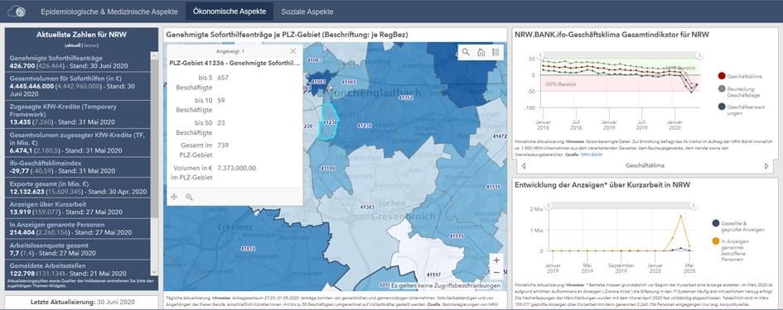Click the home extent icon on map
Screen dimensions: 783x310
481,52
